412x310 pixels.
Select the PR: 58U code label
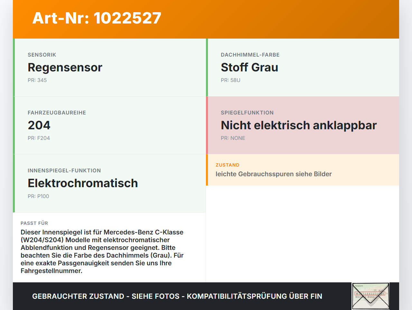click(230, 80)
